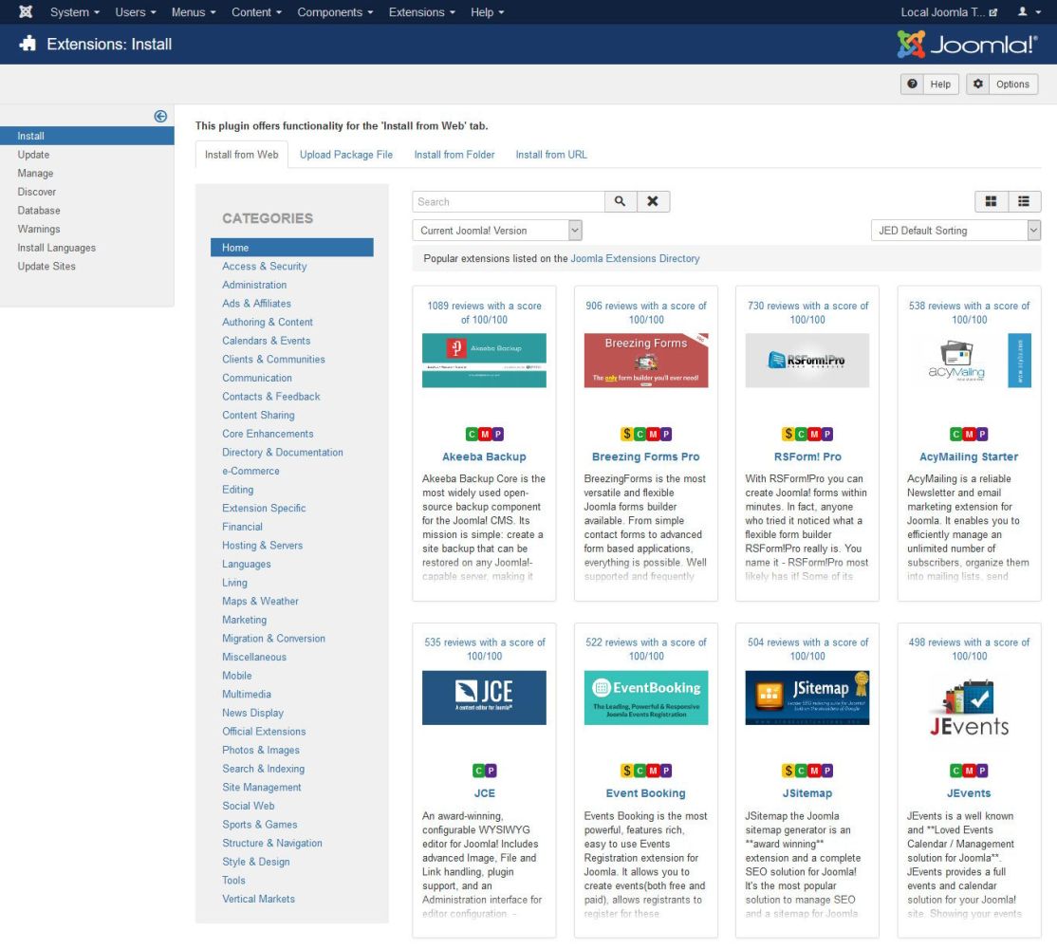Open Warnings in sidebar

coord(38,229)
